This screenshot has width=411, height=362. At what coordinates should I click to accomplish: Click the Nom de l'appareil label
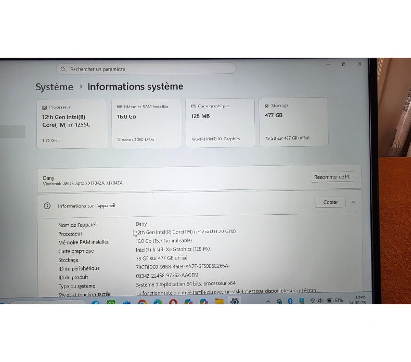(x=78, y=225)
